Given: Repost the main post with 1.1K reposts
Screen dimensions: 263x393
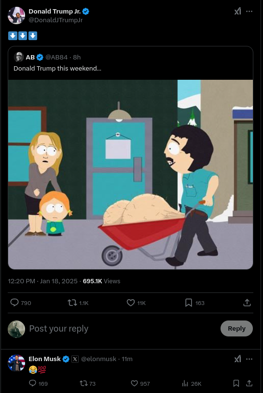Looking at the screenshot, I should (72, 303).
